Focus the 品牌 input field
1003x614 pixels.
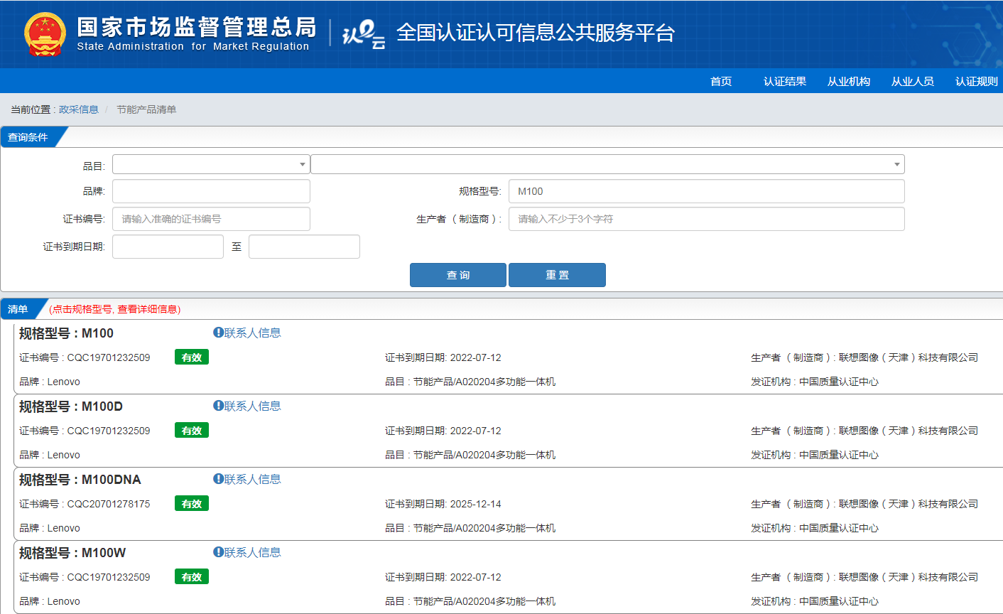(211, 191)
